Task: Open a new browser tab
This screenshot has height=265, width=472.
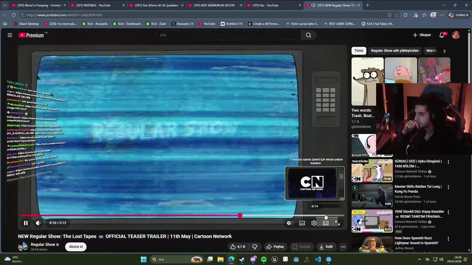Action: (x=367, y=5)
